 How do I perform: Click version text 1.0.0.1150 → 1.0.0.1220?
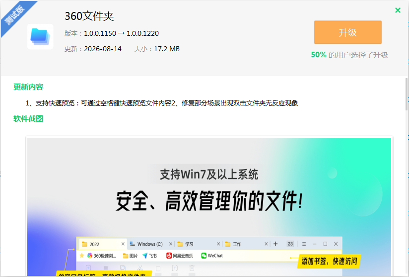tap(121, 33)
